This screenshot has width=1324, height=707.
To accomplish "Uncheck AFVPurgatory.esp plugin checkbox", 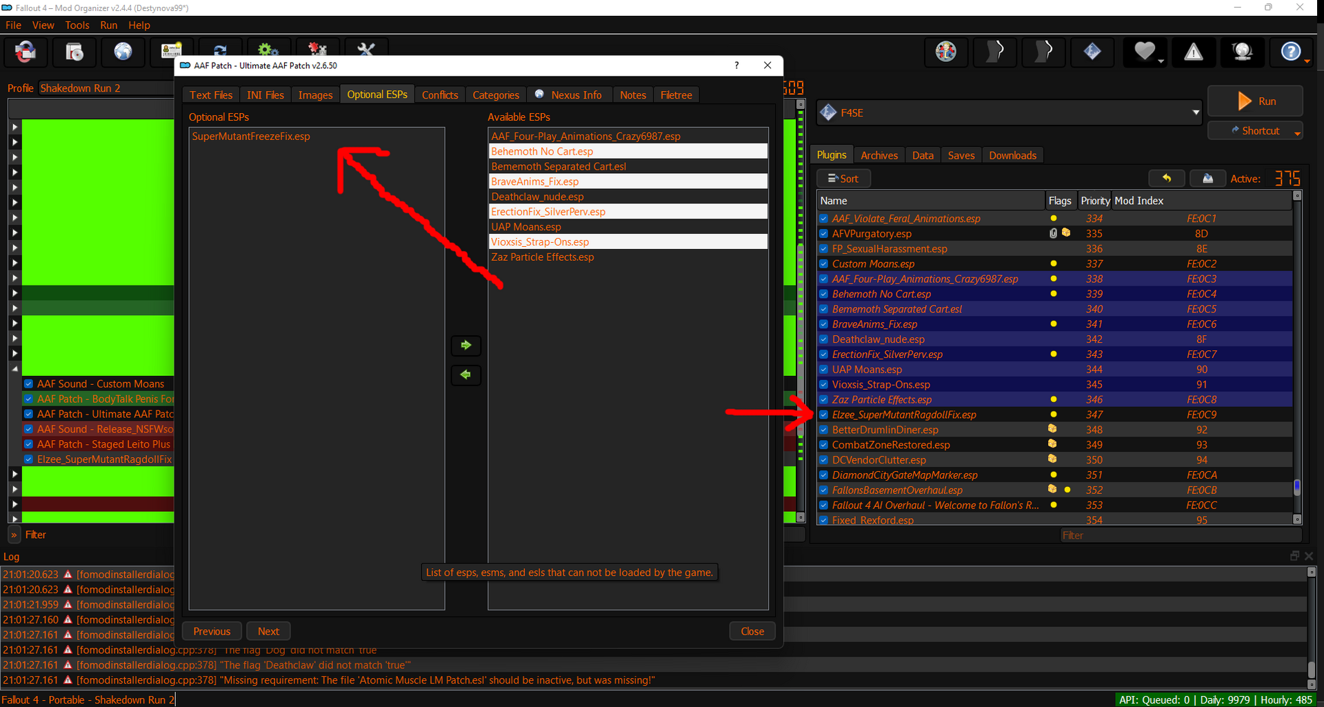I will coord(823,234).
